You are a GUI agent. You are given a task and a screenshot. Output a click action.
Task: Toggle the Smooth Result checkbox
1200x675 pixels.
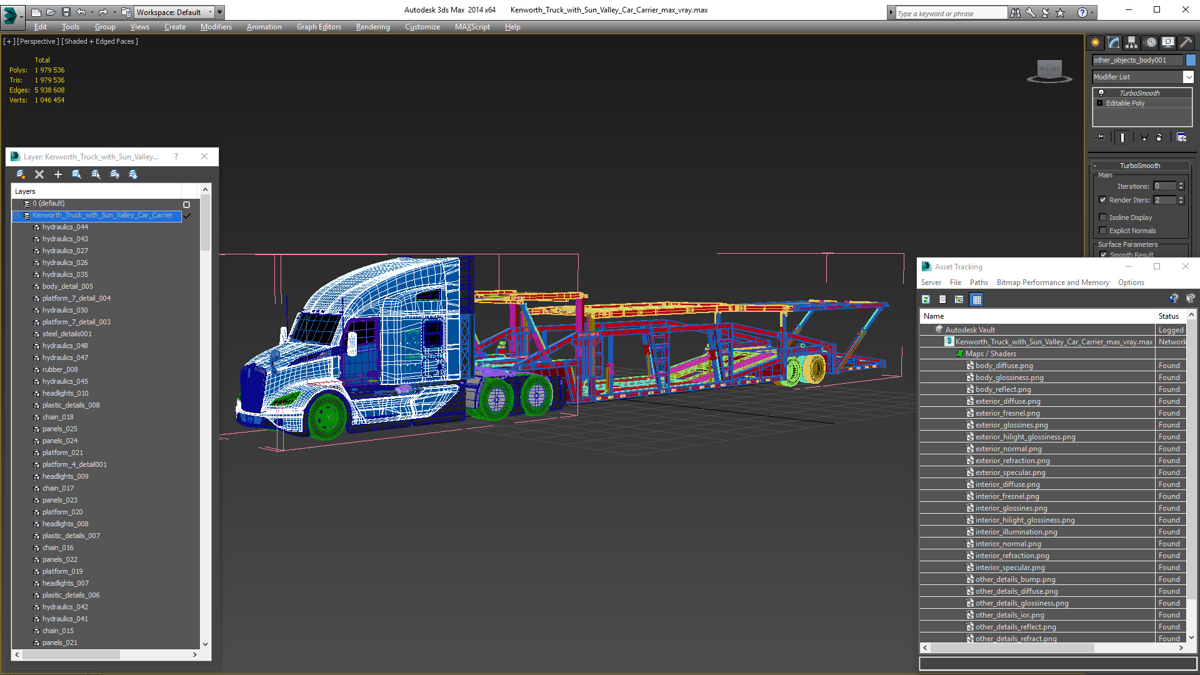pos(1103,255)
